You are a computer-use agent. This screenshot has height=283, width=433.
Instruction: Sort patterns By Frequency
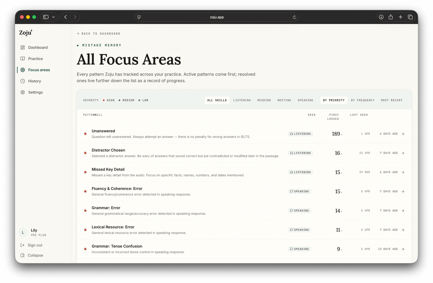click(363, 100)
